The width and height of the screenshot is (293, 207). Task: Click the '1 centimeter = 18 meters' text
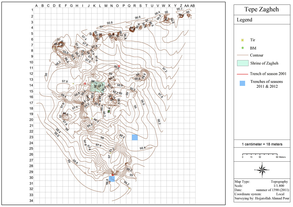click(x=262, y=144)
